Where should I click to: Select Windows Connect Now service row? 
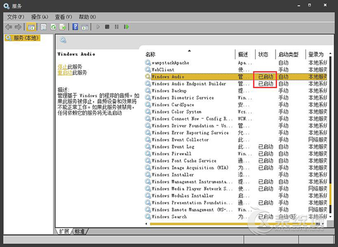click(236, 119)
